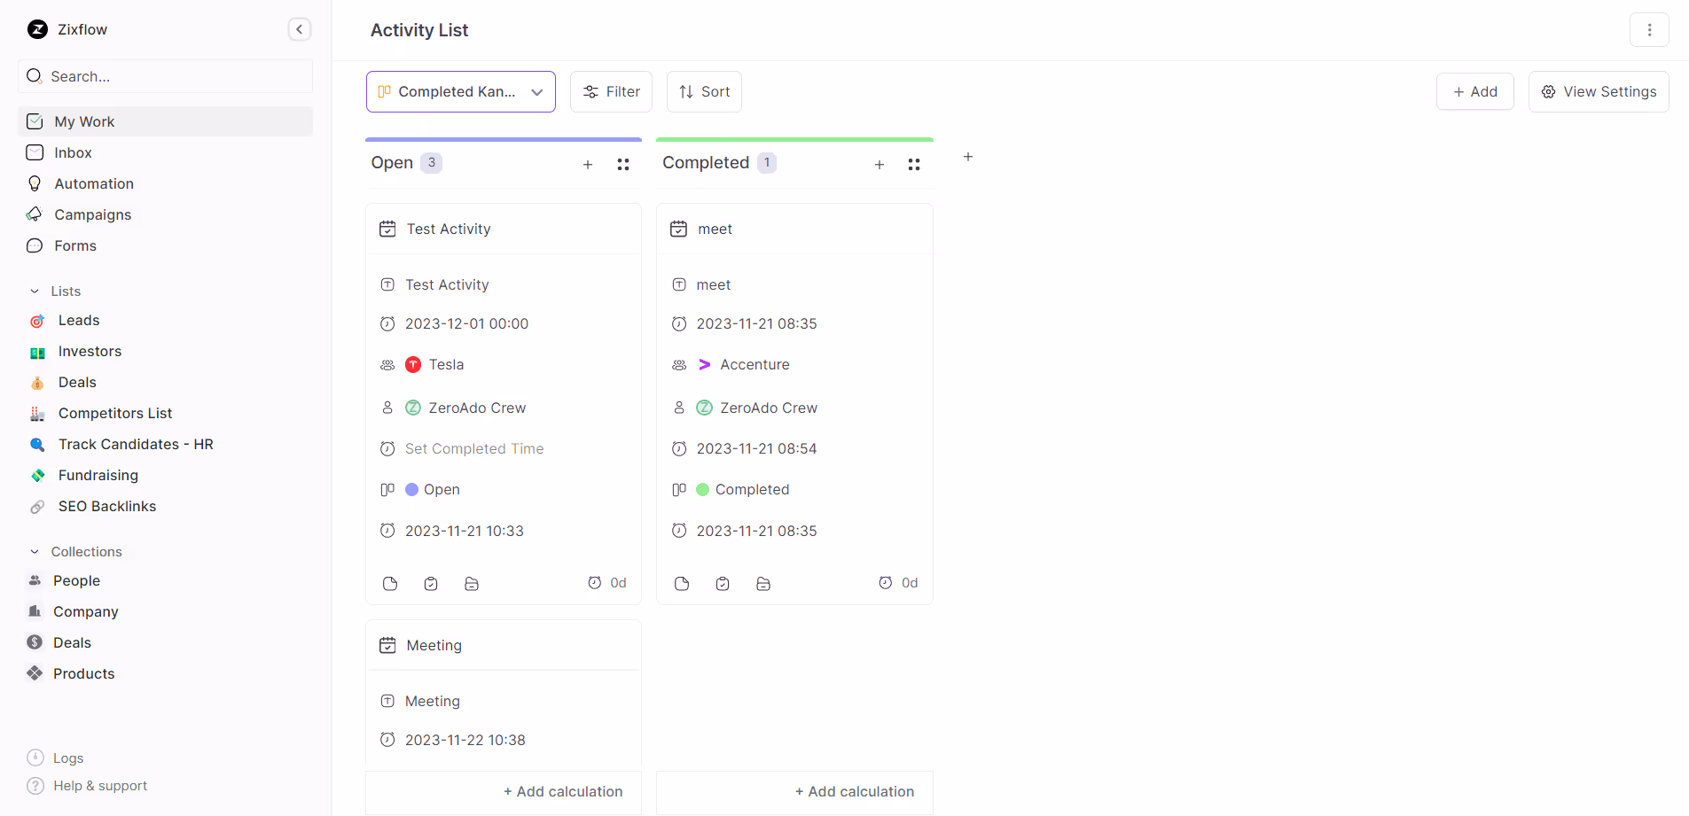The image size is (1689, 816).
Task: Collapse the Lists section in the sidebar
Action: [x=35, y=291]
